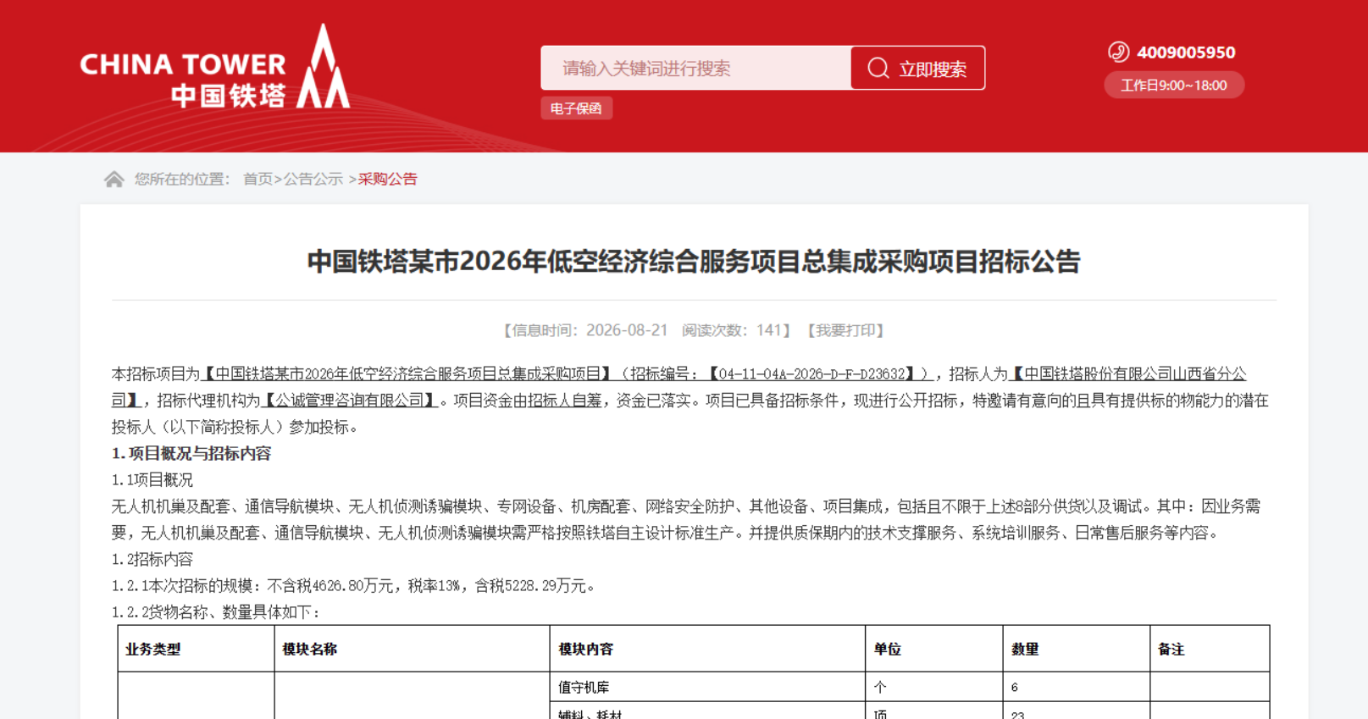Viewport: 1368px width, 719px height.
Task: Click the 1.2.2货物名称 line
Action: point(216,612)
